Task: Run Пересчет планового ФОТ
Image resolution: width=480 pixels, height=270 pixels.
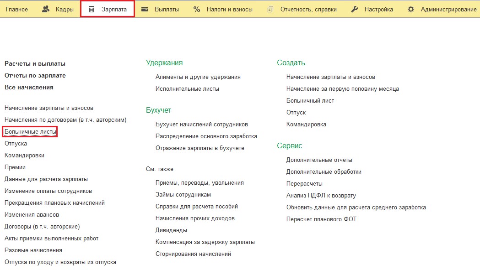Action: coord(321,219)
